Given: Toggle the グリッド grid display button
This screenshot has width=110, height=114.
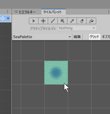Looking at the screenshot, I should click(x=94, y=37).
